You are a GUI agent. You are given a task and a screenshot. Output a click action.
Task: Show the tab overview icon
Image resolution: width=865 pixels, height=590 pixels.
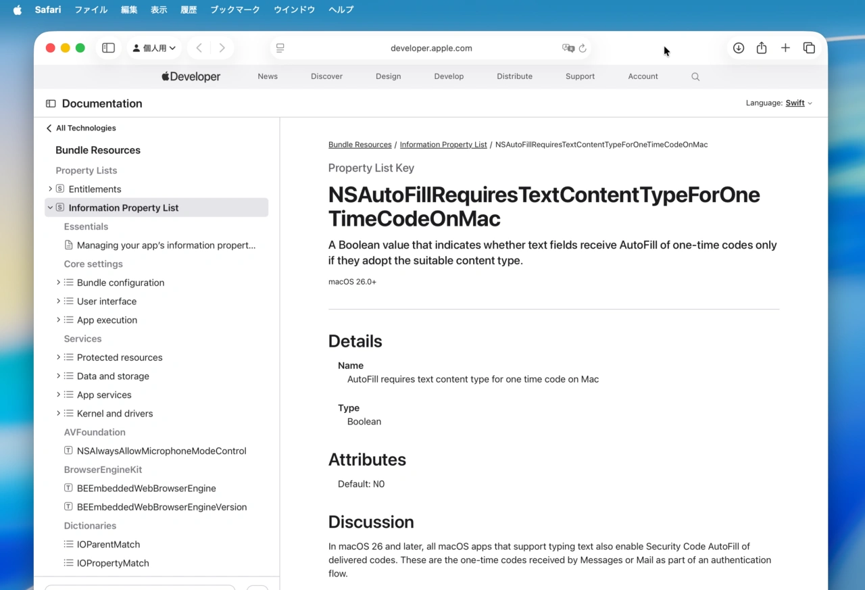click(809, 48)
